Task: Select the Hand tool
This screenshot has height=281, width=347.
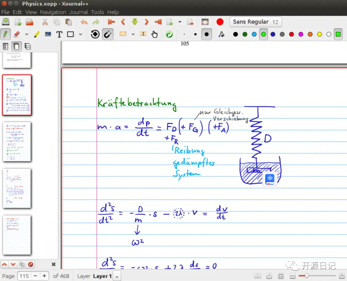Action: coord(155,34)
